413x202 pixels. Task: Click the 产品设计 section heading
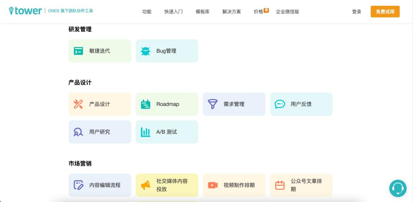80,83
